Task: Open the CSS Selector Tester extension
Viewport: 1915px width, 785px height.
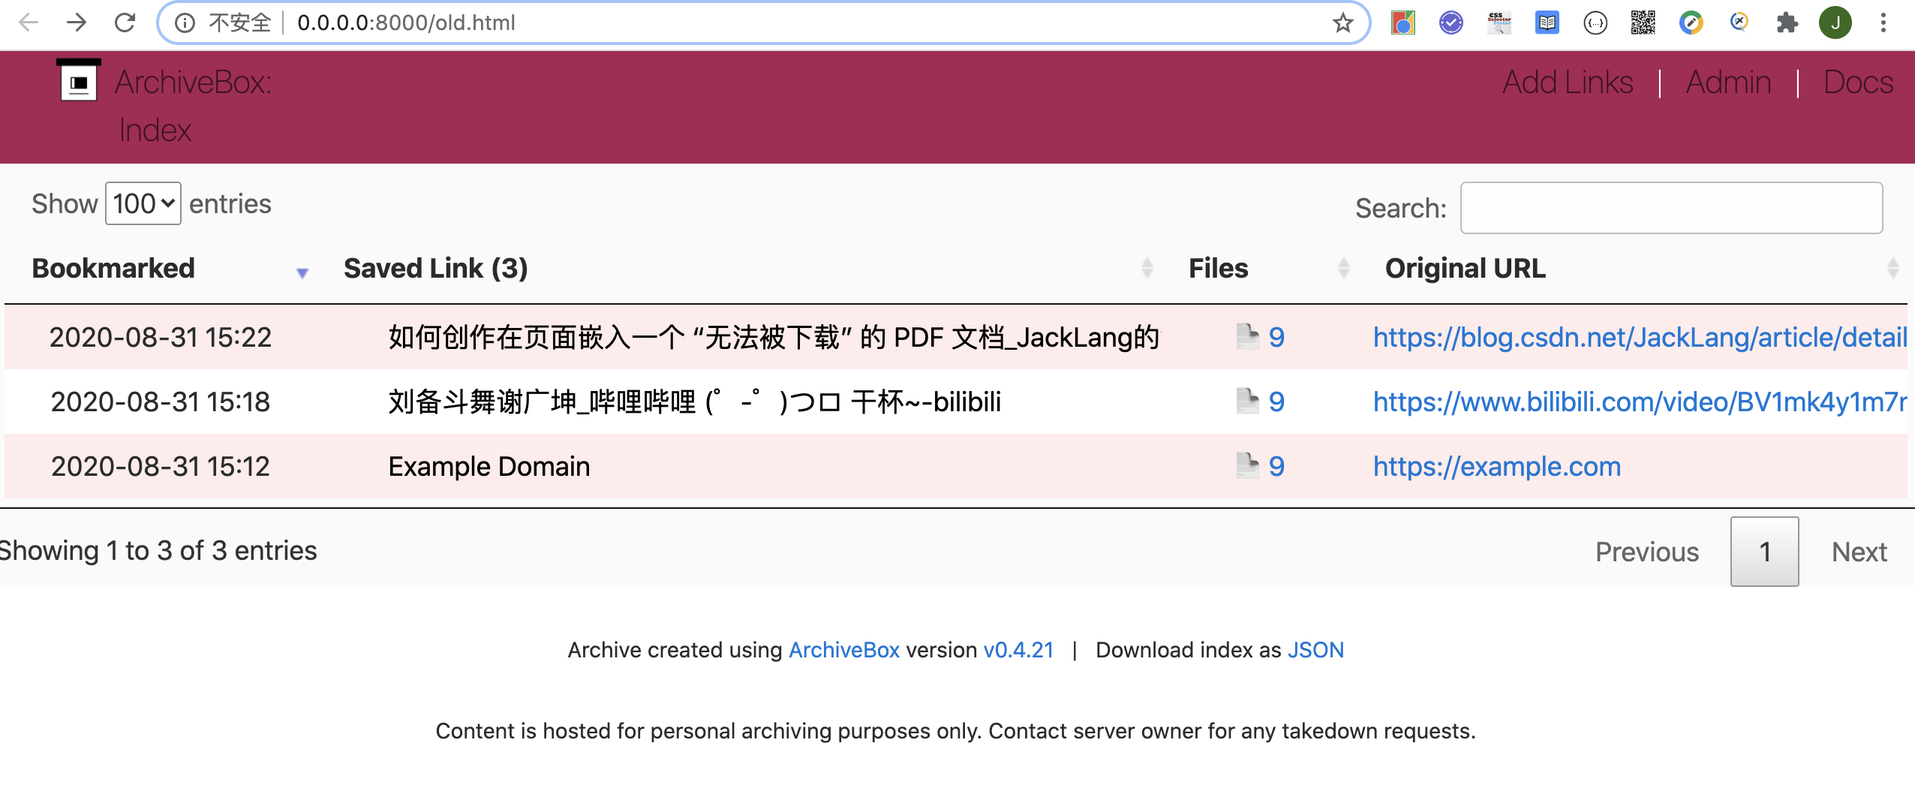Action: click(1500, 23)
